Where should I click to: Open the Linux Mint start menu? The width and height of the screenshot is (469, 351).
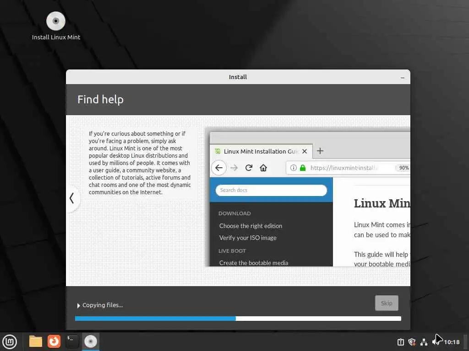pyautogui.click(x=10, y=342)
